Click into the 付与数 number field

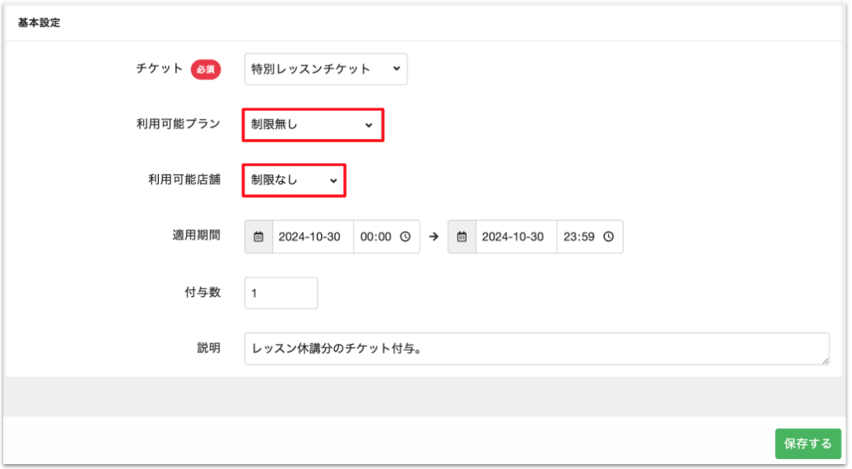tap(280, 293)
